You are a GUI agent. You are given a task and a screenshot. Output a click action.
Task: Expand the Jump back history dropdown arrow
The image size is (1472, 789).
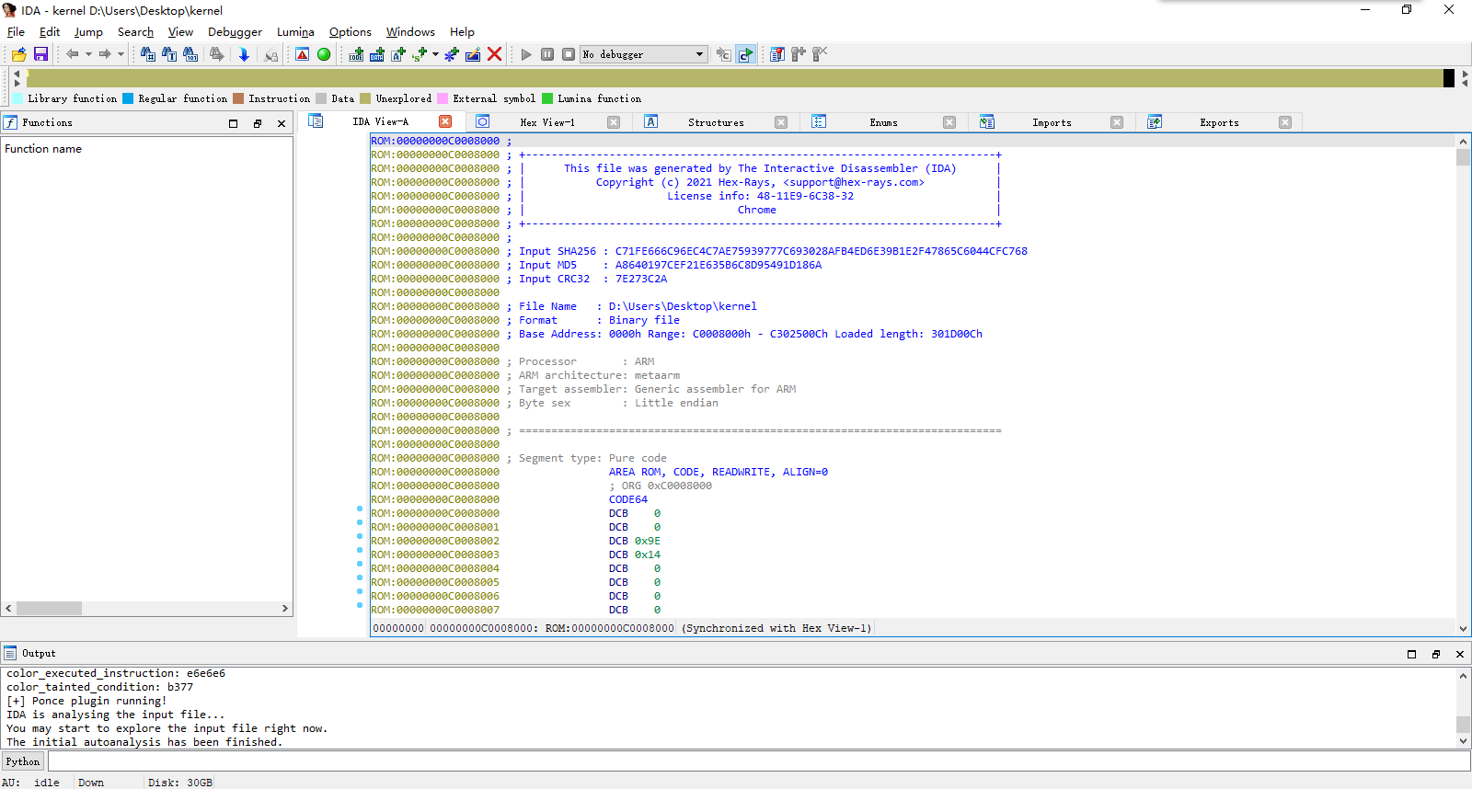pyautogui.click(x=88, y=54)
